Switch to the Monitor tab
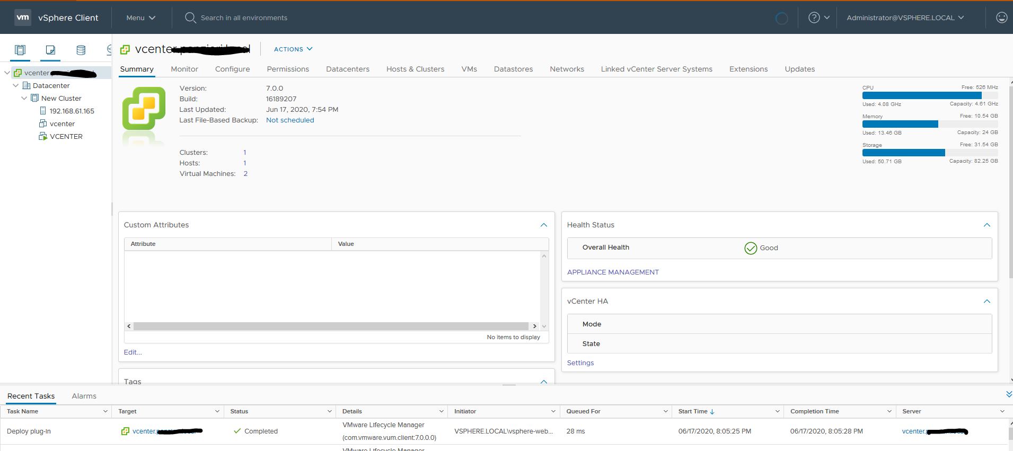This screenshot has width=1013, height=451. [x=184, y=69]
